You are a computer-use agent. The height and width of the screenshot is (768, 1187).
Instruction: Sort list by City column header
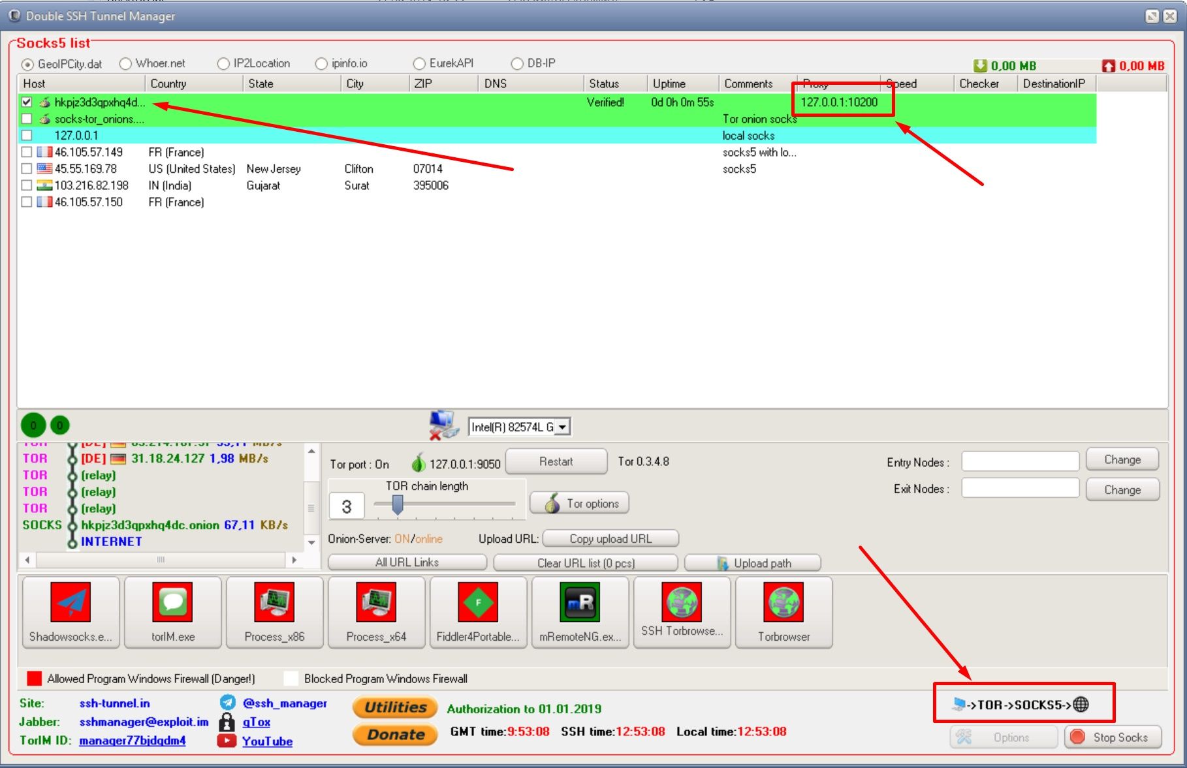coord(375,84)
